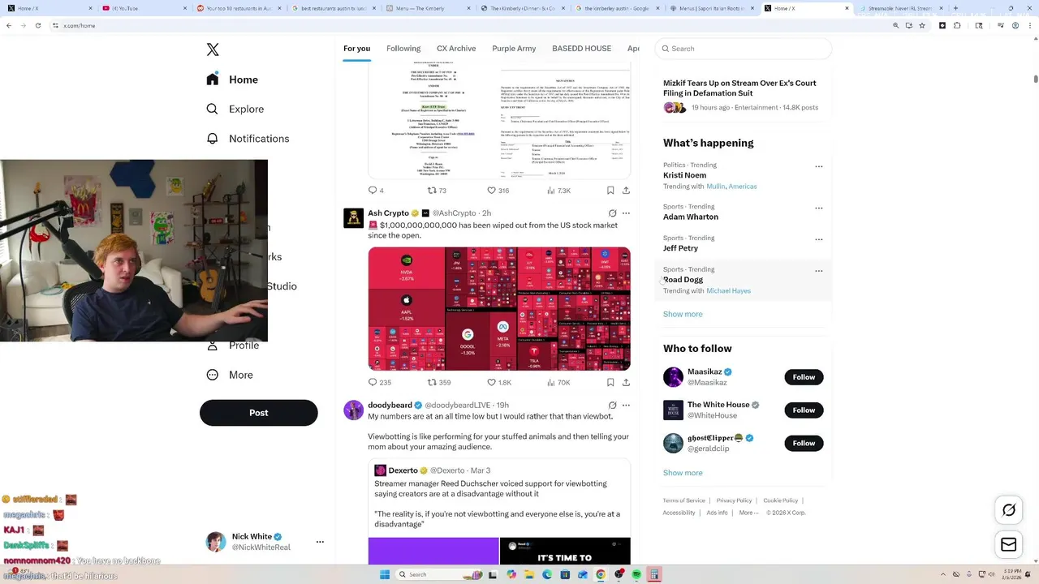Open Terms of Service footer link
Image resolution: width=1039 pixels, height=584 pixels.
pos(683,500)
